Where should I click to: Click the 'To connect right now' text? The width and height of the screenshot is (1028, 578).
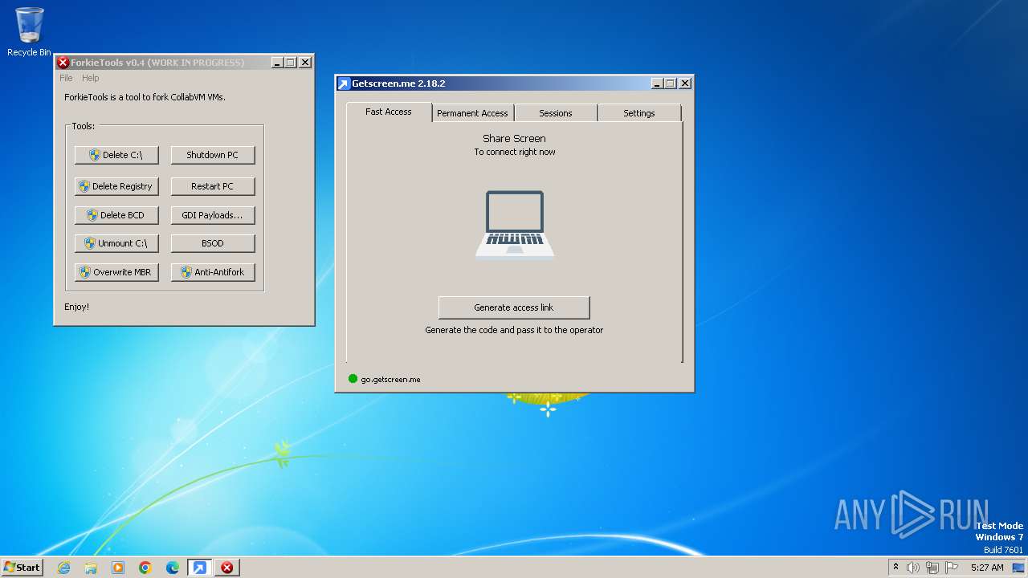(515, 152)
